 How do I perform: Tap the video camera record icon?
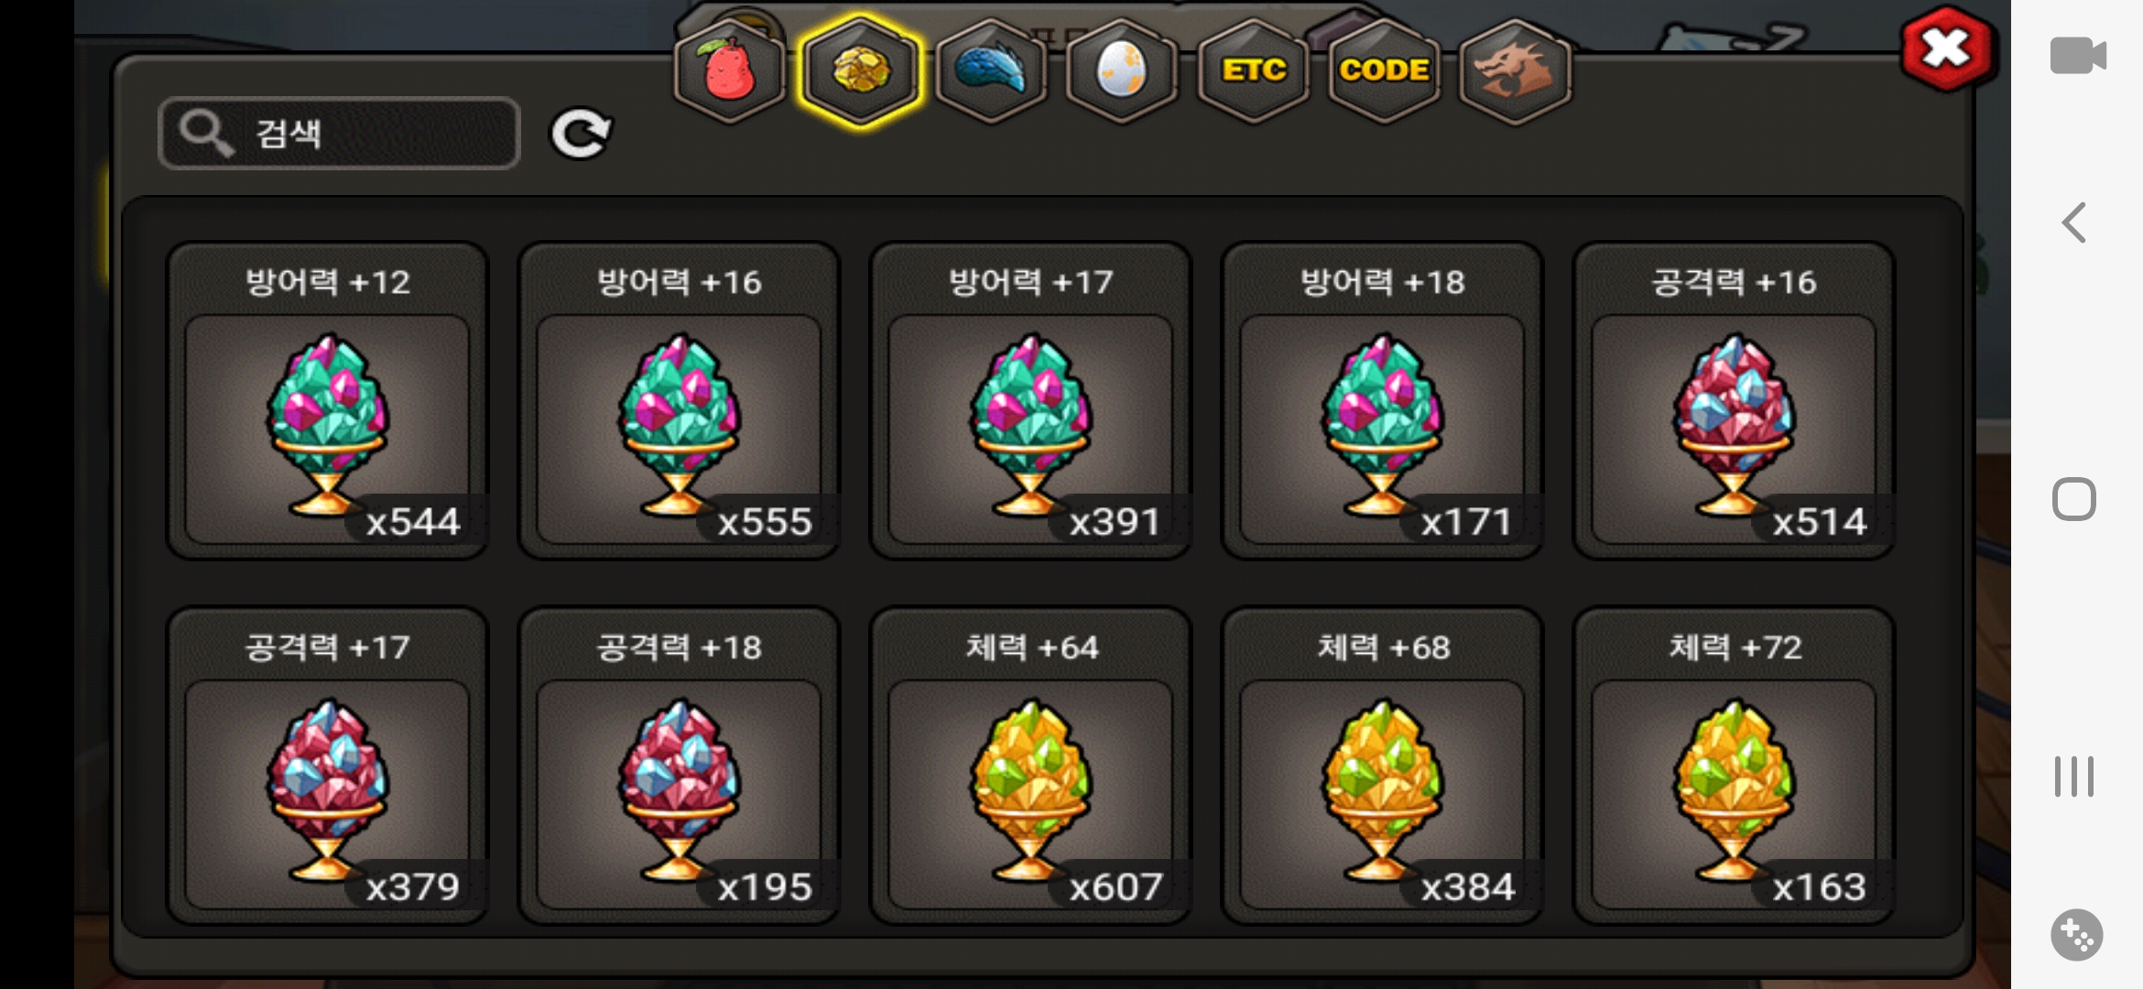pyautogui.click(x=2077, y=56)
